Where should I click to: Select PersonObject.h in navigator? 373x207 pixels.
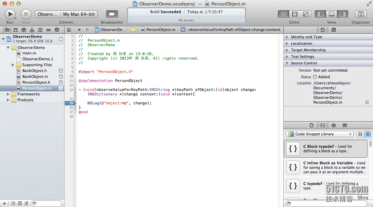36,82
